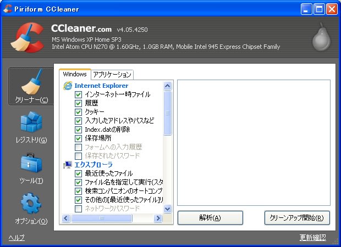Uncheck 検索コンパニオンのオートコンプ checkbox

pos(78,191)
